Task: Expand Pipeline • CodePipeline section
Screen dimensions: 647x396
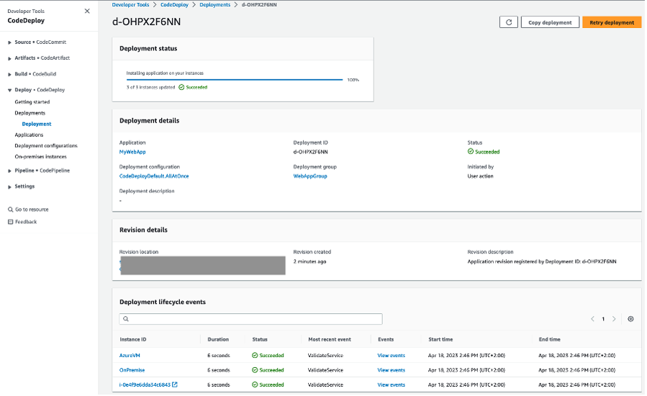Action: pyautogui.click(x=9, y=171)
